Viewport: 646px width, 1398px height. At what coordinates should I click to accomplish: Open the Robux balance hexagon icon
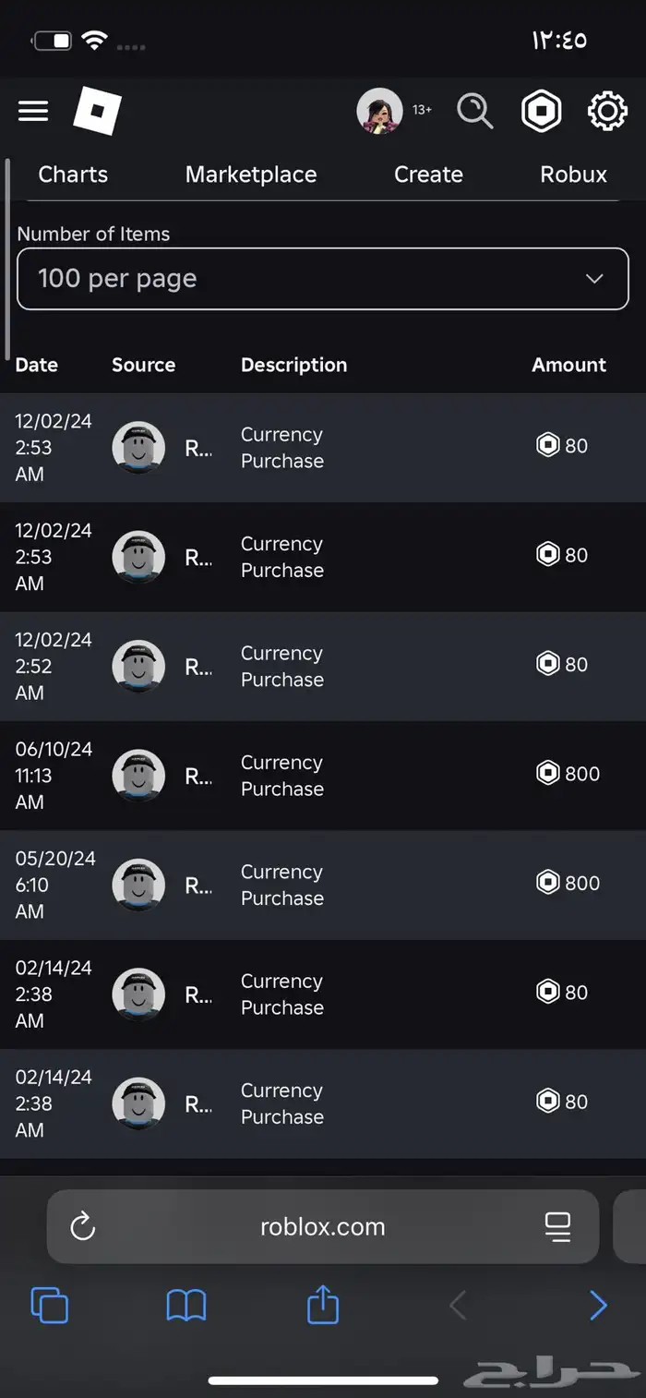(541, 111)
